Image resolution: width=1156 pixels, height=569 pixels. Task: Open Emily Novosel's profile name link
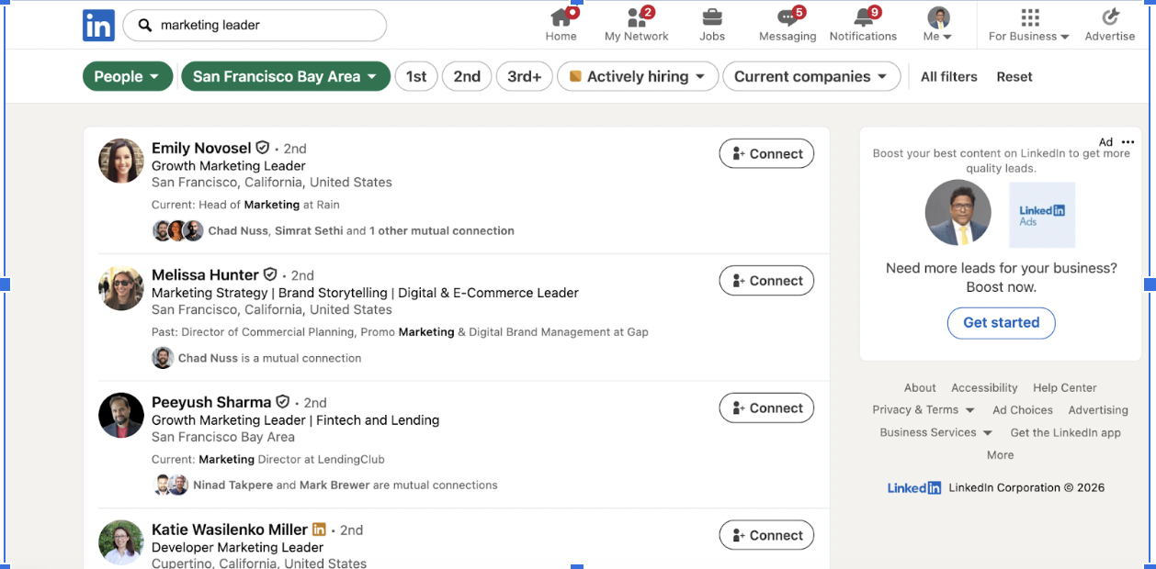point(201,148)
